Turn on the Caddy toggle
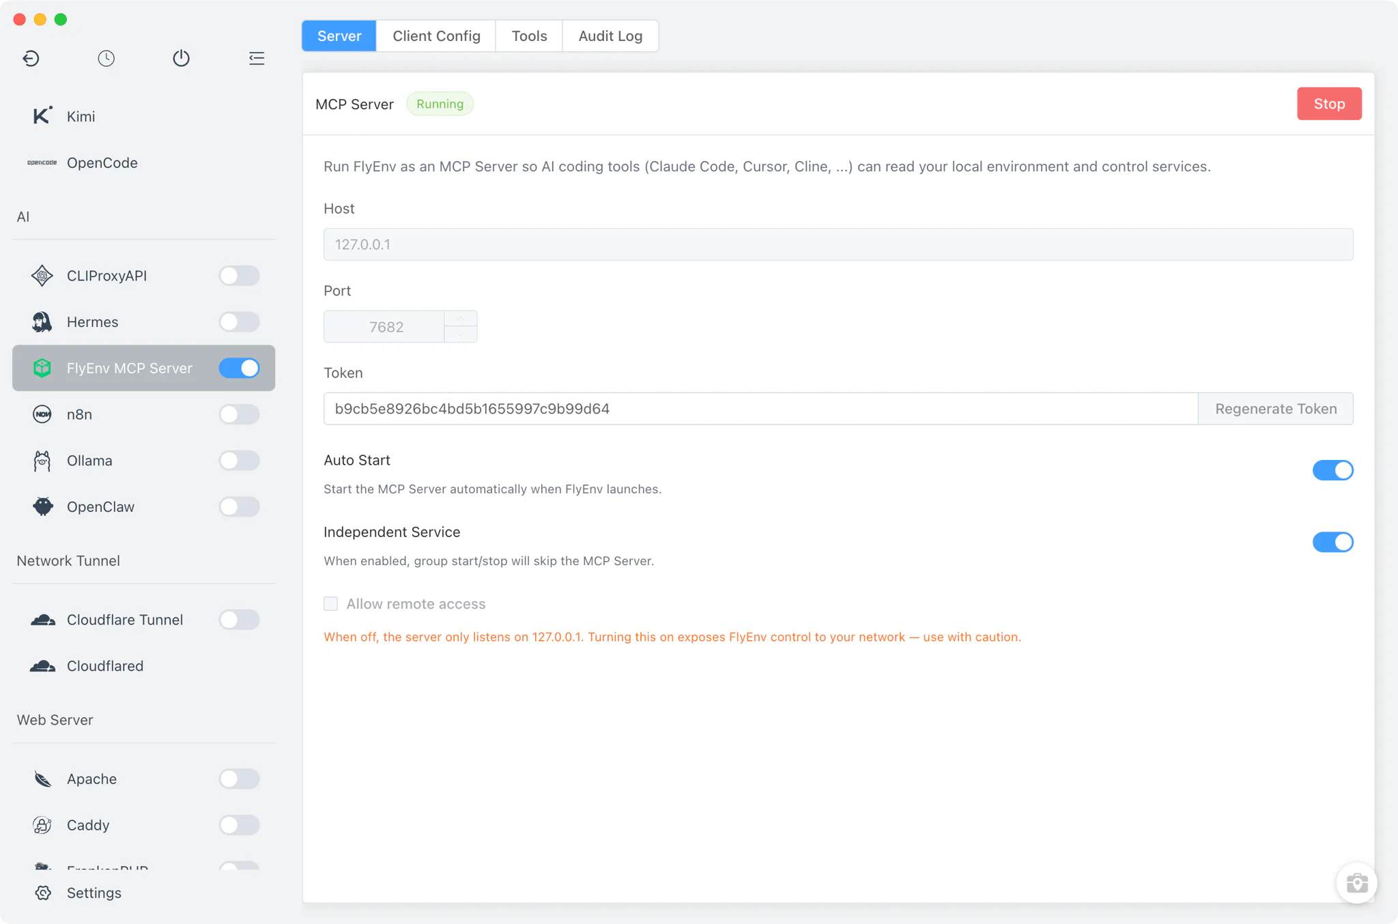The height and width of the screenshot is (924, 1398). coord(239,825)
